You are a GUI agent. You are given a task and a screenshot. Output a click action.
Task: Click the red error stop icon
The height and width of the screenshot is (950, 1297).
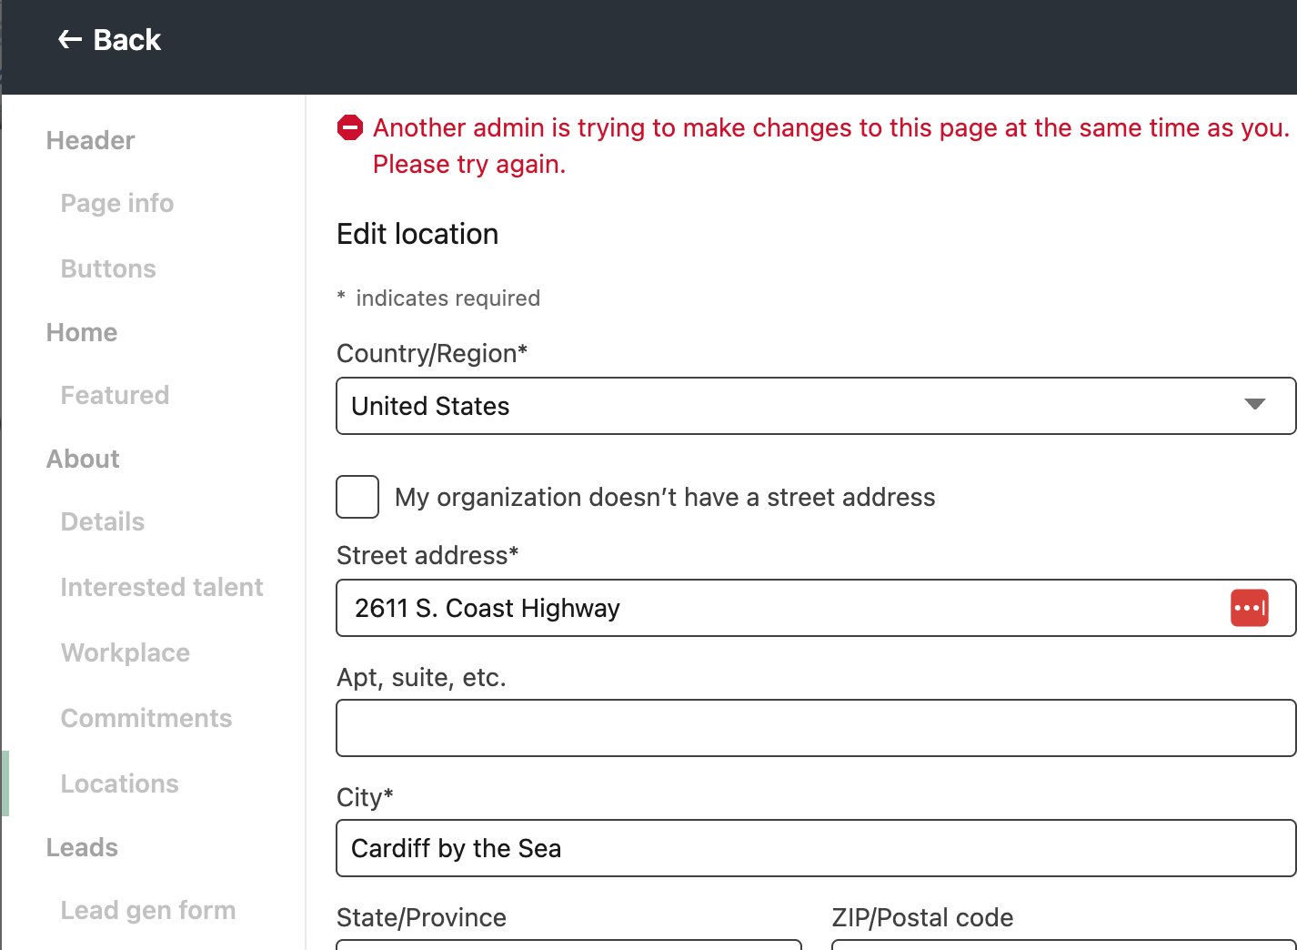(x=350, y=128)
